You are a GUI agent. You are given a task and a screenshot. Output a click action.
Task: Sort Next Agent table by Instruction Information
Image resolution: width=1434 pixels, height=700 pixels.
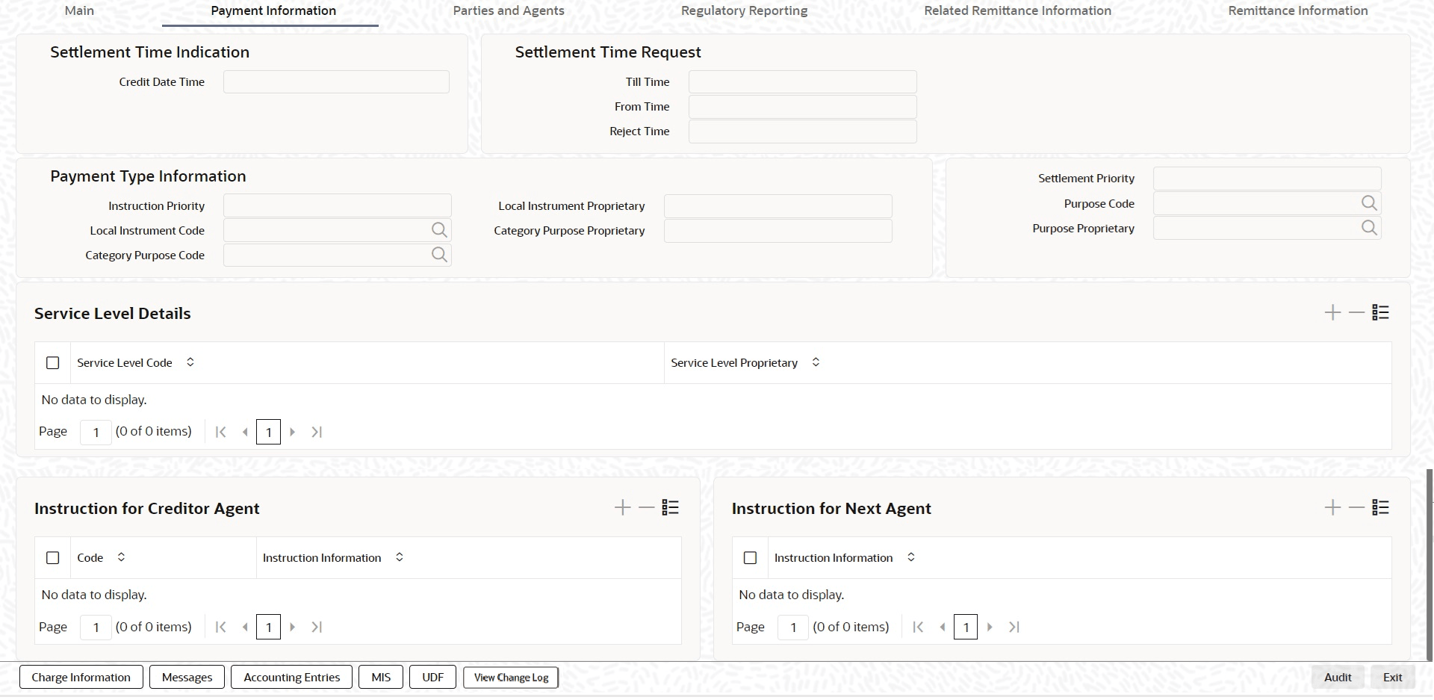911,557
